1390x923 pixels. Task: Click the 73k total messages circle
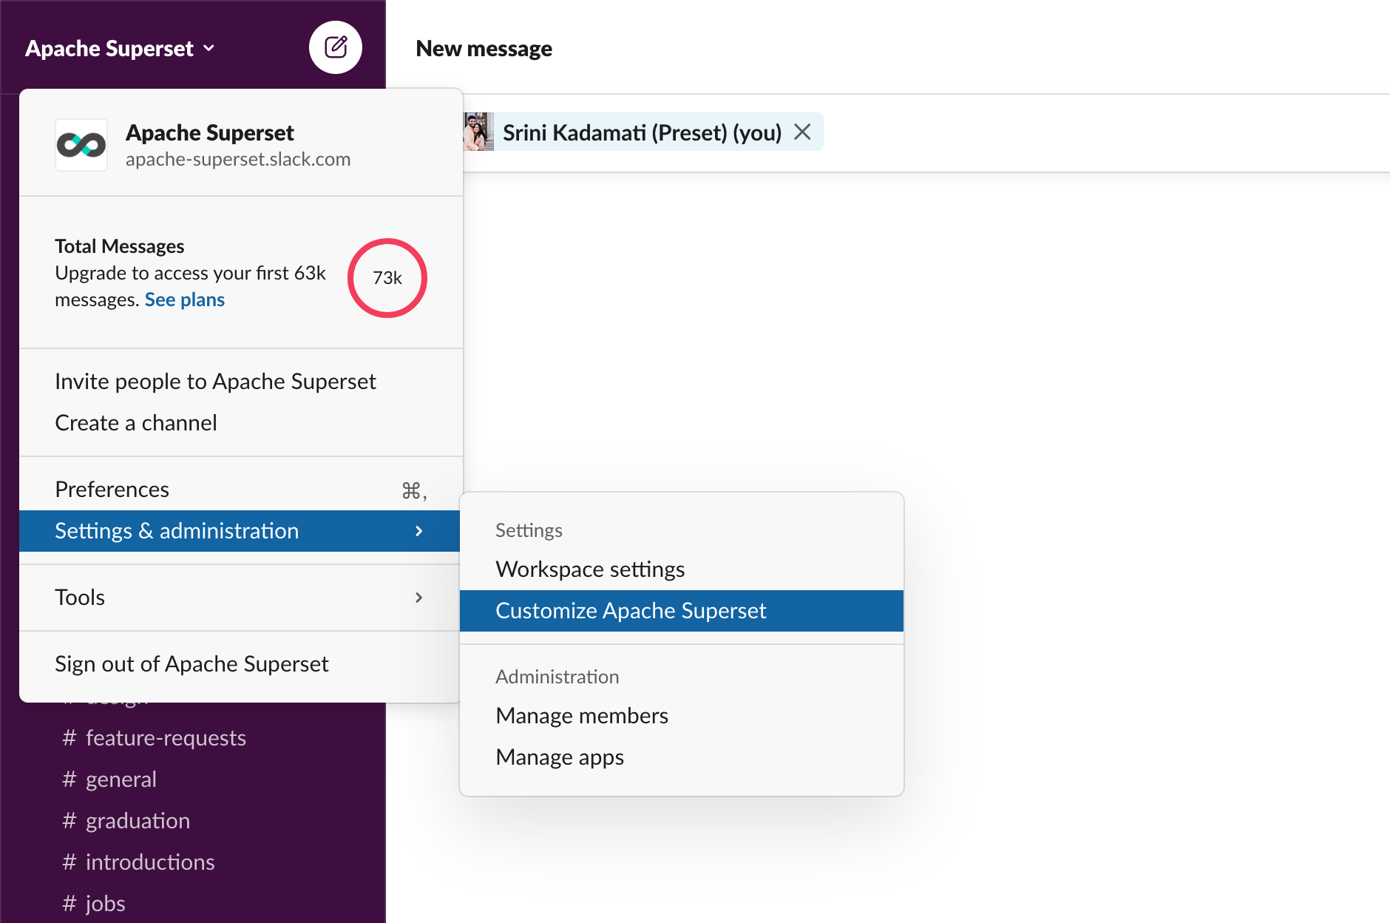pyautogui.click(x=387, y=278)
